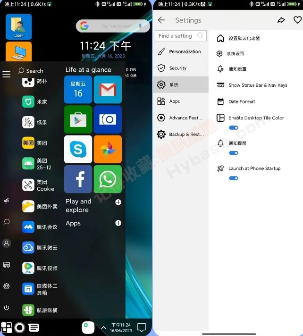Open the action center notification icon
Viewport: 303px width, 336px height.
(142, 328)
